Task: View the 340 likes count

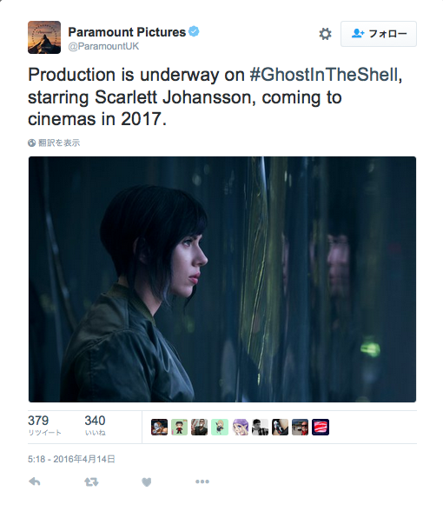Action: [x=95, y=425]
